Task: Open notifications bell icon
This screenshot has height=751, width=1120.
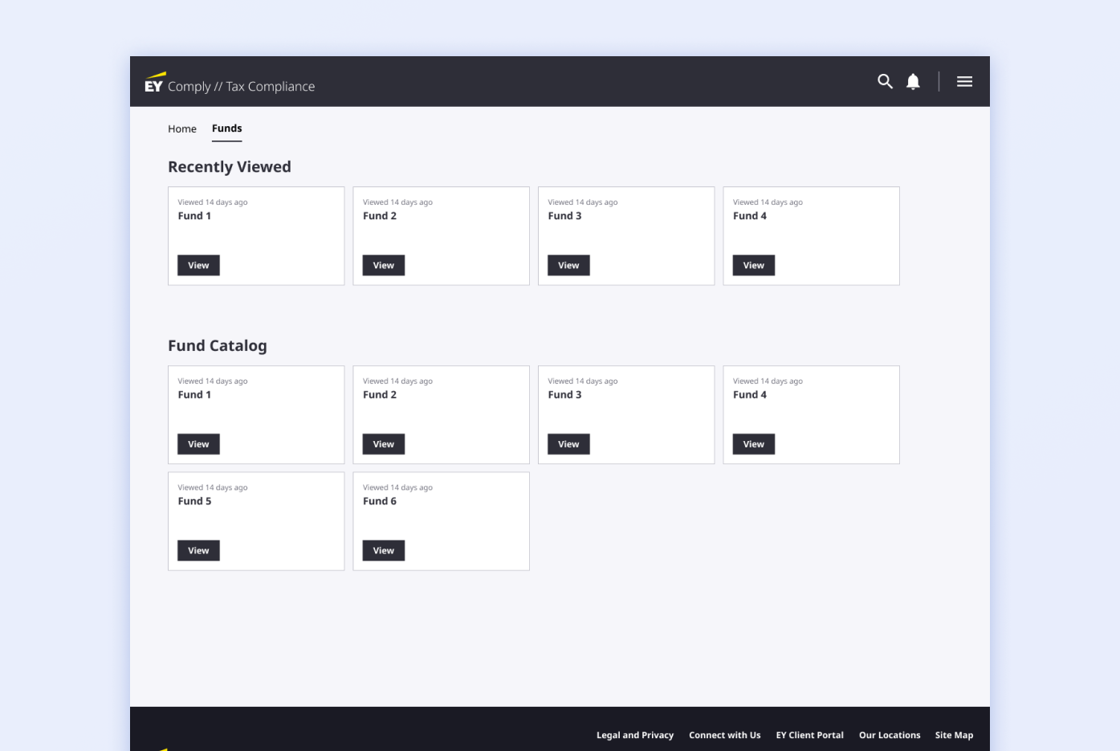Action: point(913,81)
